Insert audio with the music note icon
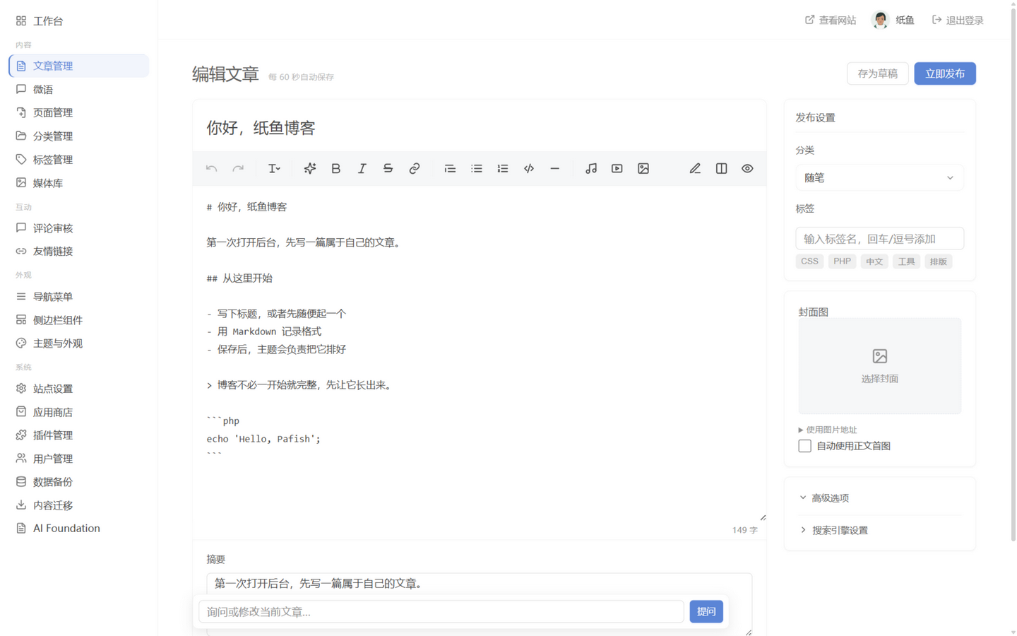 [x=591, y=169]
